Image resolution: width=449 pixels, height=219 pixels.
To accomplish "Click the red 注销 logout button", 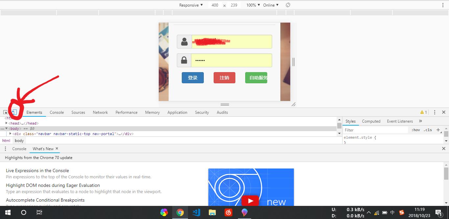I will (x=225, y=78).
